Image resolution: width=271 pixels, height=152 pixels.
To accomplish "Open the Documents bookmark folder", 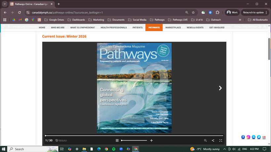I will point(116,20).
